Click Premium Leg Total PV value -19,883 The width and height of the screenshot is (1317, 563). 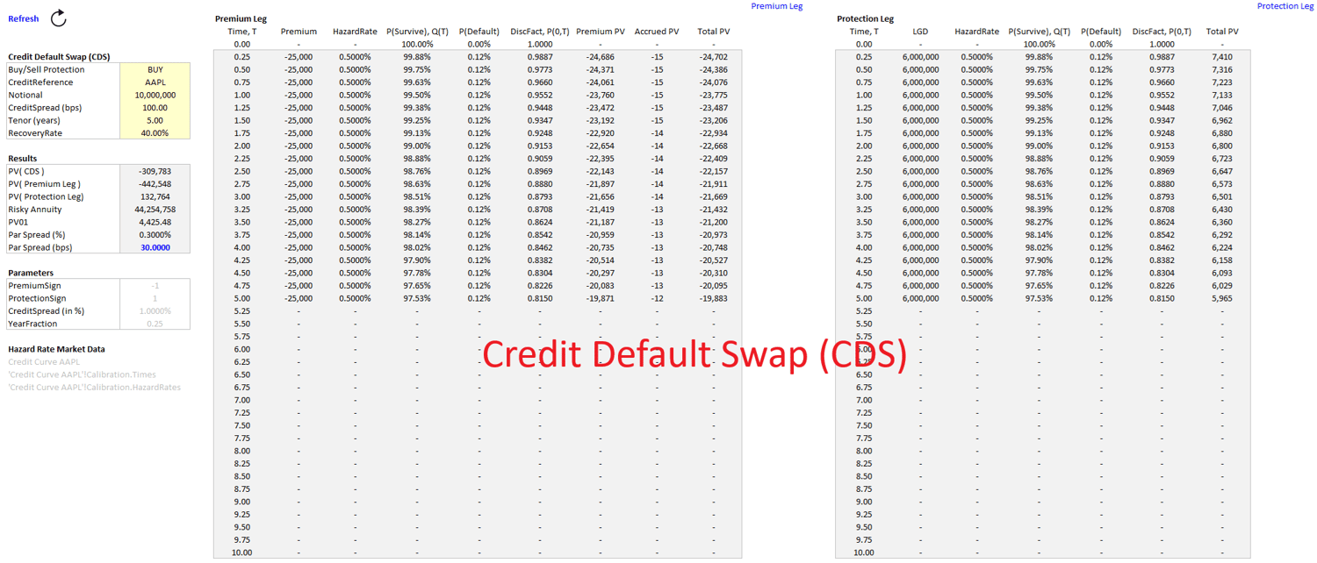(714, 299)
